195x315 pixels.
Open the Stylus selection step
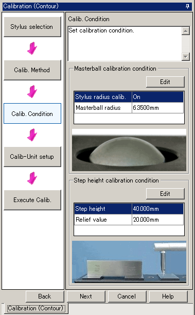tap(32, 27)
